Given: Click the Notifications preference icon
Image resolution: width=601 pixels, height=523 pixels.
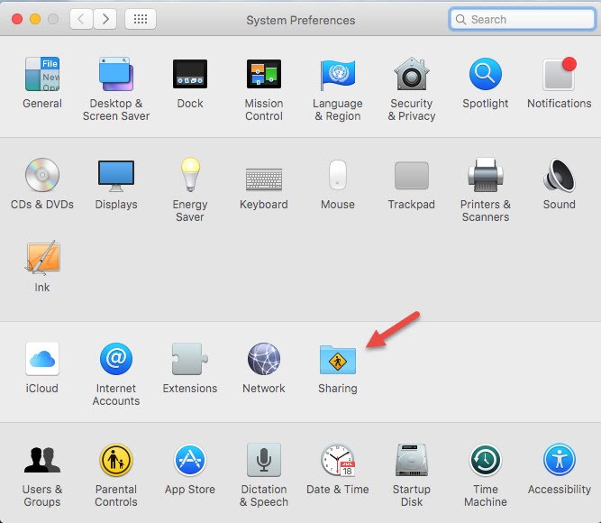Looking at the screenshot, I should (x=560, y=75).
